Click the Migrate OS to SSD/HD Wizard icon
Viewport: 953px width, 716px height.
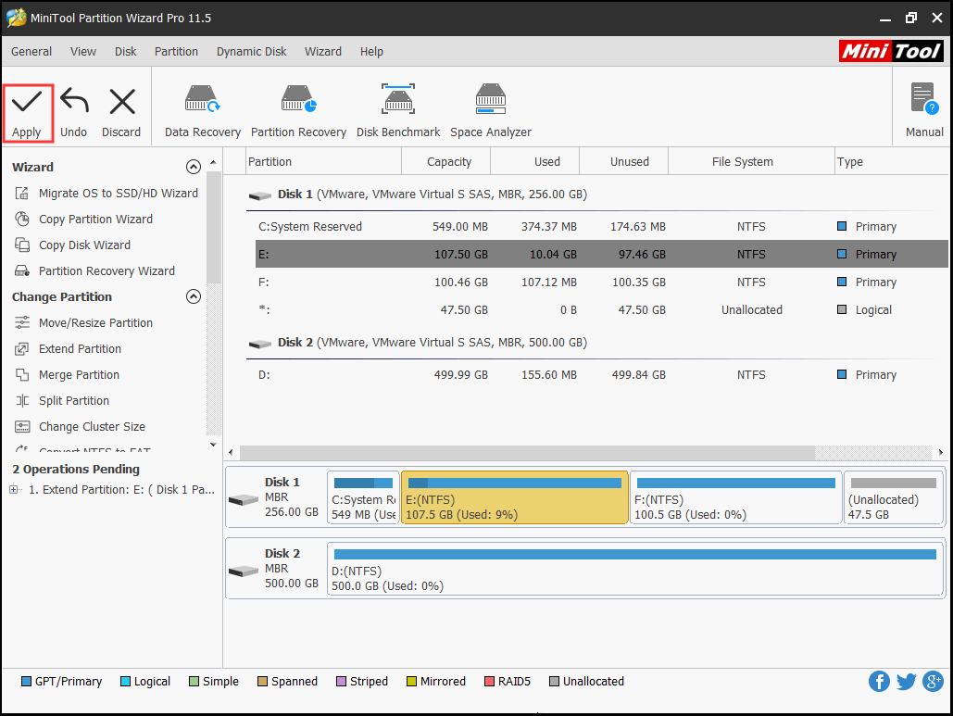point(22,194)
